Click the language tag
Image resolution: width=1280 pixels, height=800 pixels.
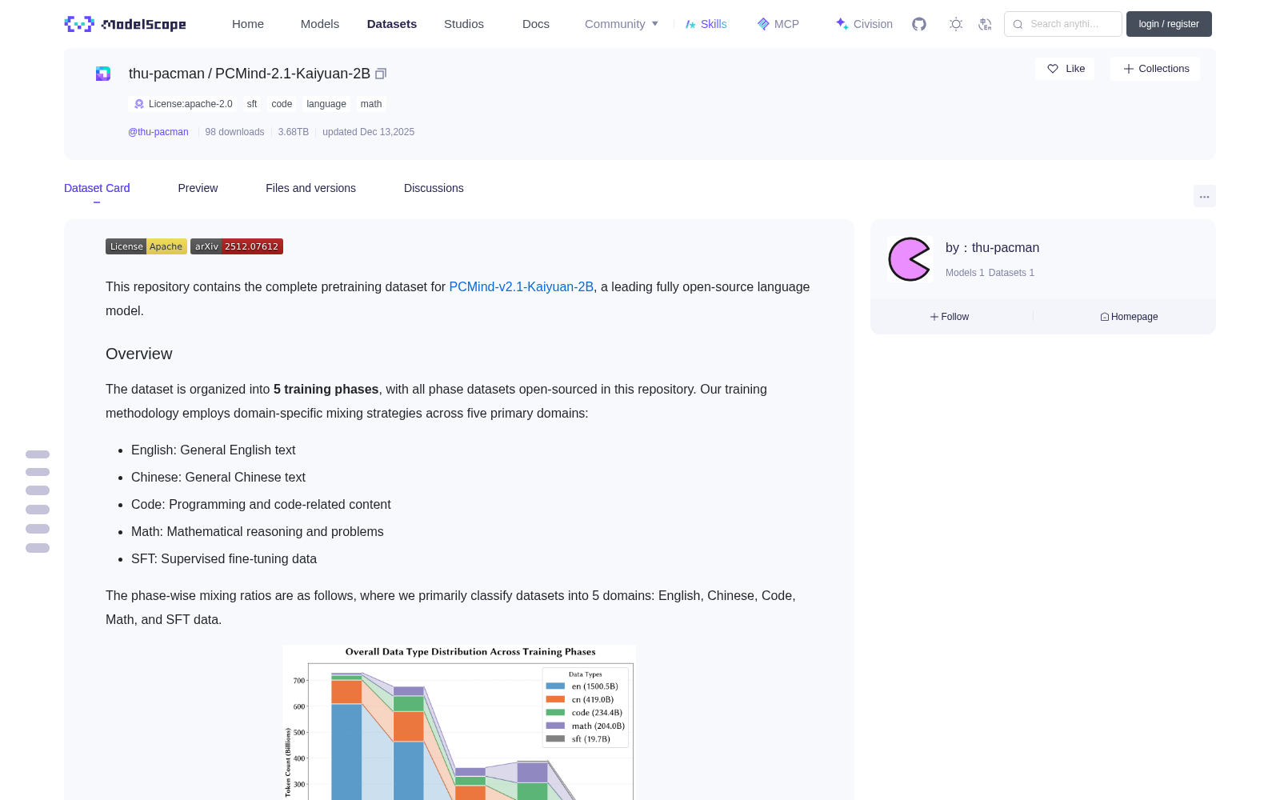coord(326,104)
